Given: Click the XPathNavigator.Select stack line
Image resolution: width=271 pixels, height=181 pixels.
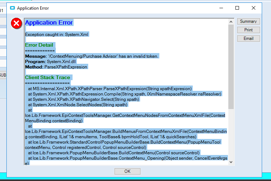Looking at the screenshot, I should coord(84,99).
